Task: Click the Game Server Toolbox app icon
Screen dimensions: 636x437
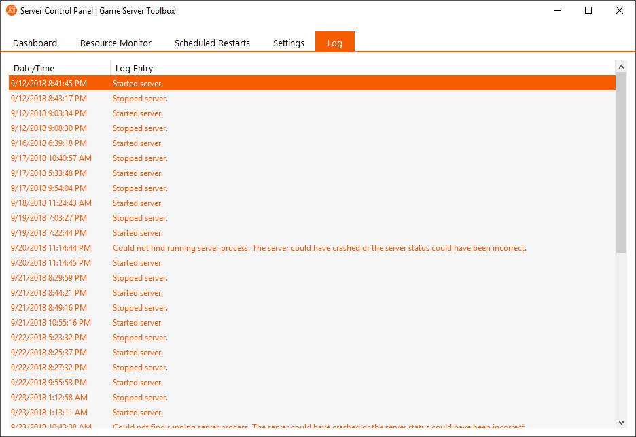Action: click(x=12, y=10)
